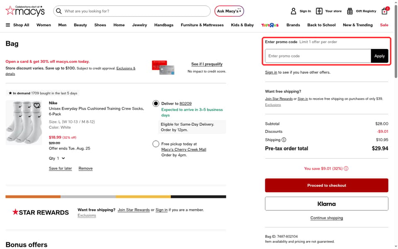Open Unisex Everyday Plus Cushioned socks title

tap(96, 111)
